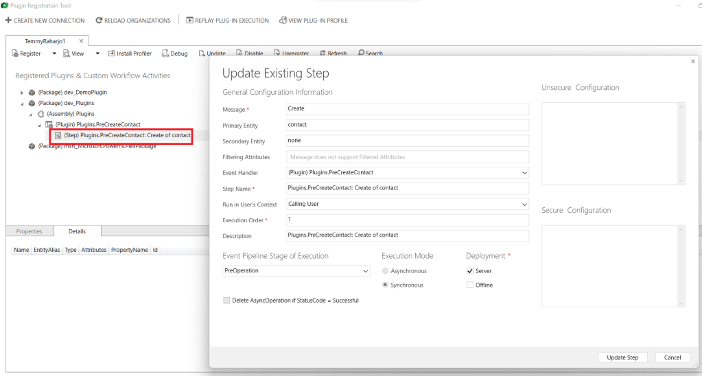Switch to the Details tab

(77, 231)
